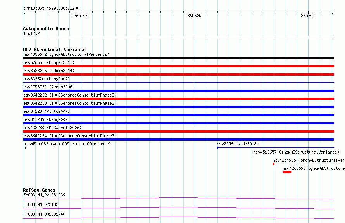Open the nsv576651 (Cooper2011) label
The height and width of the screenshot is (223, 345).
[x=49, y=62]
